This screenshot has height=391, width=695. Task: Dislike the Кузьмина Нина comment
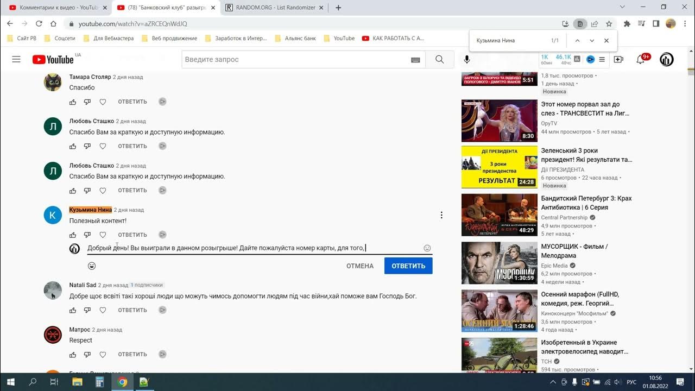coord(87,235)
